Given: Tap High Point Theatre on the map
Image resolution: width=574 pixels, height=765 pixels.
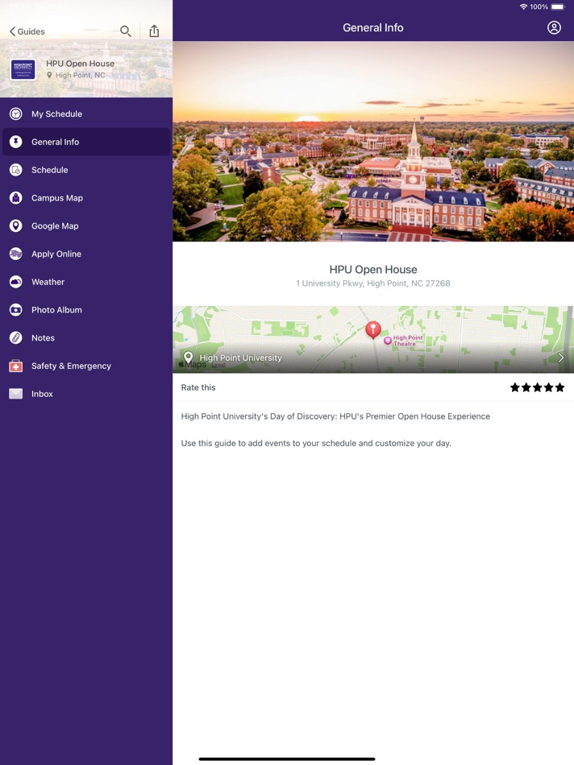Looking at the screenshot, I should [x=404, y=341].
